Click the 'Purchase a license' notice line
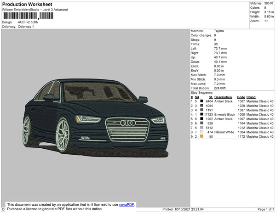 (x=55, y=209)
